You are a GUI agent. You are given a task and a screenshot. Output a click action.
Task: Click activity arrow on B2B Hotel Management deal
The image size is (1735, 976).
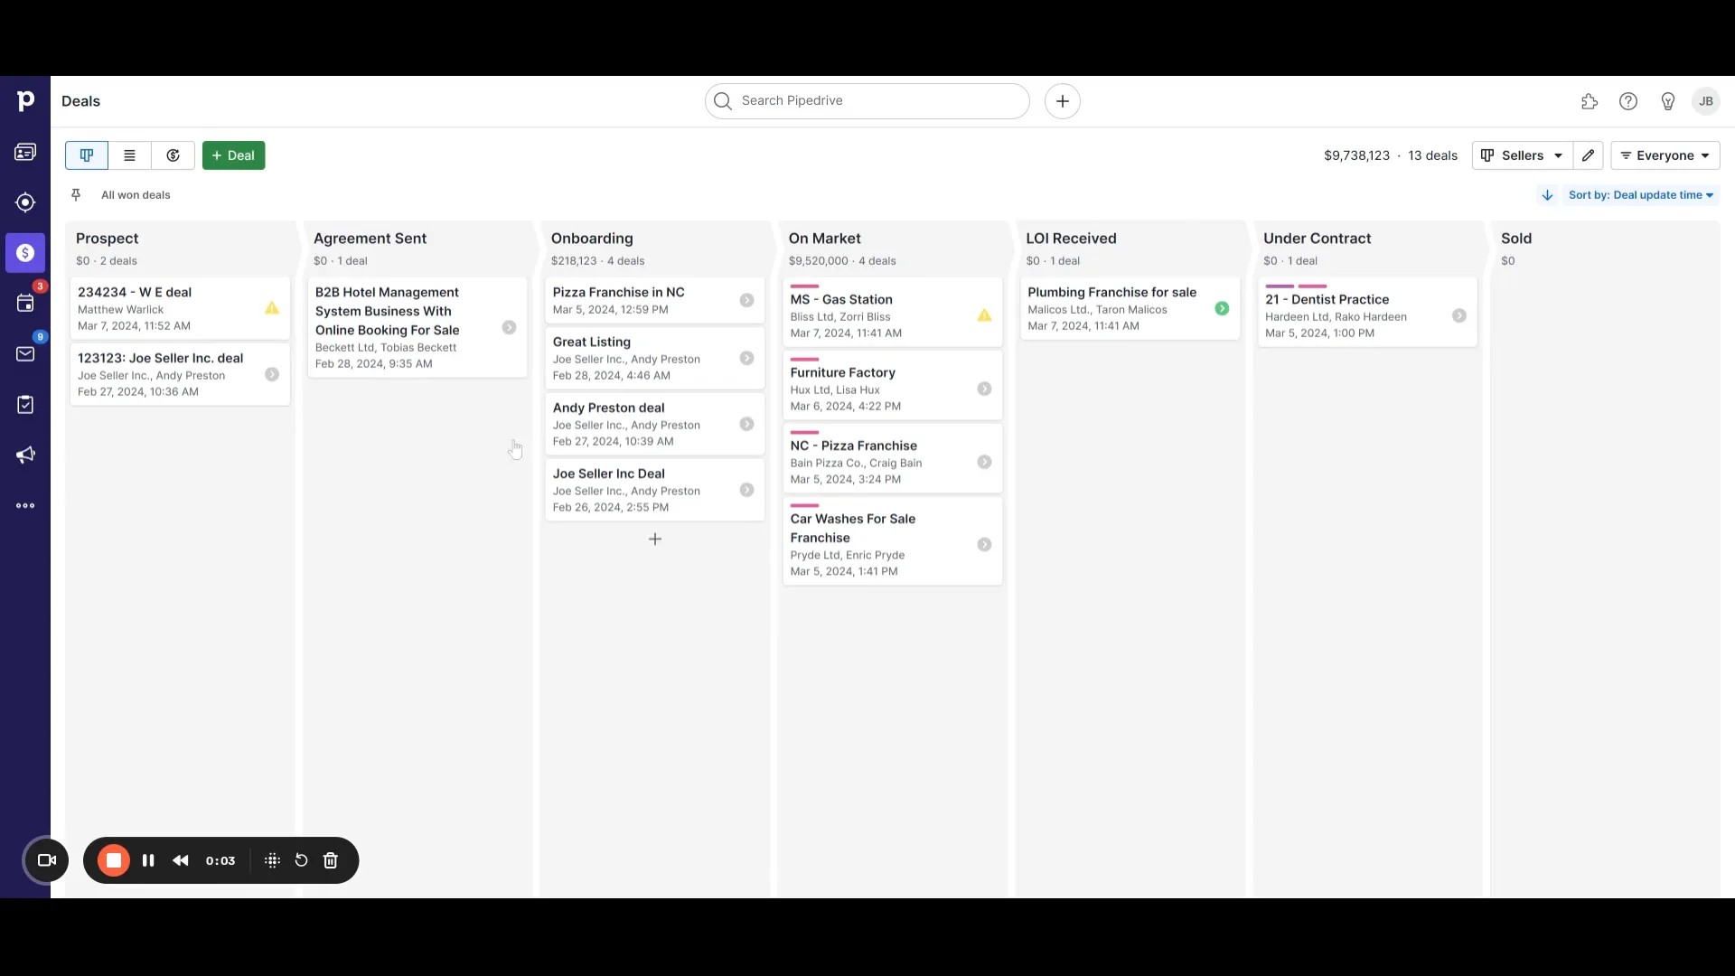point(510,327)
